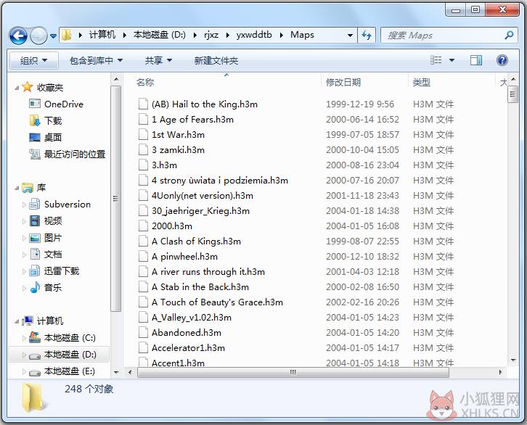Collapse the 库 group
The width and height of the screenshot is (527, 425).
[x=17, y=188]
